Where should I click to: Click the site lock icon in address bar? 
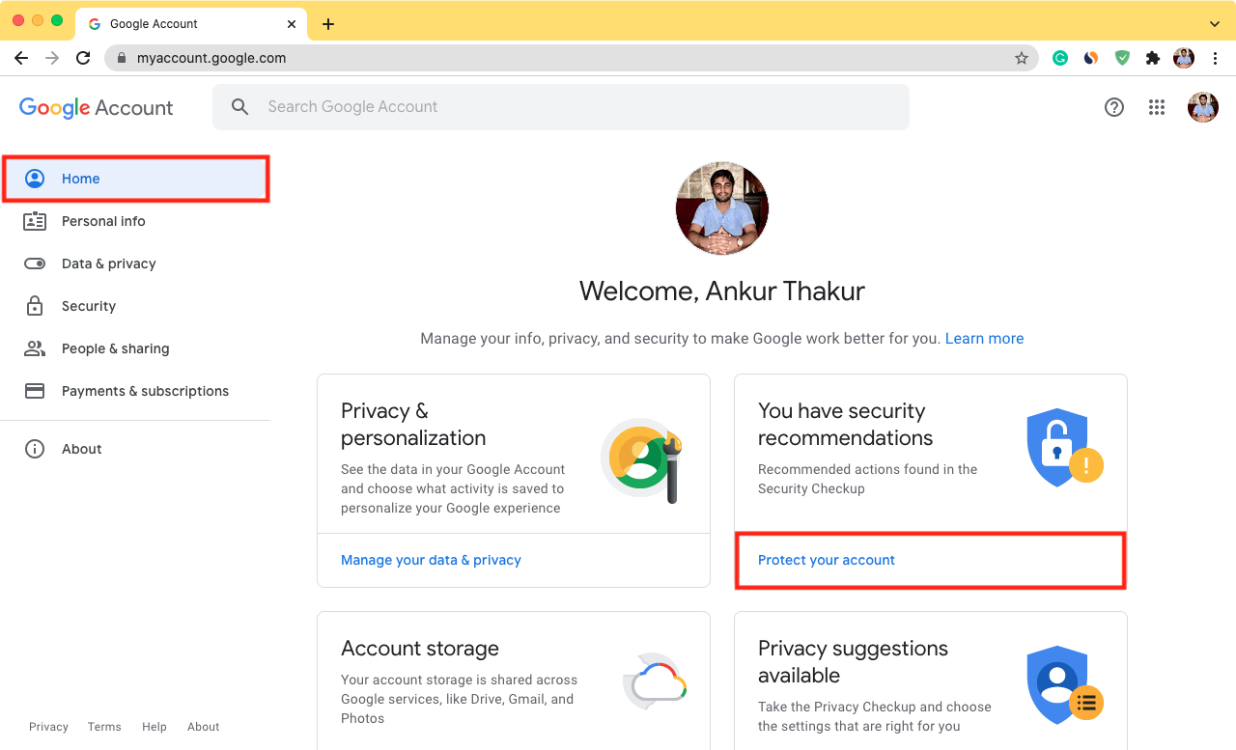122,58
